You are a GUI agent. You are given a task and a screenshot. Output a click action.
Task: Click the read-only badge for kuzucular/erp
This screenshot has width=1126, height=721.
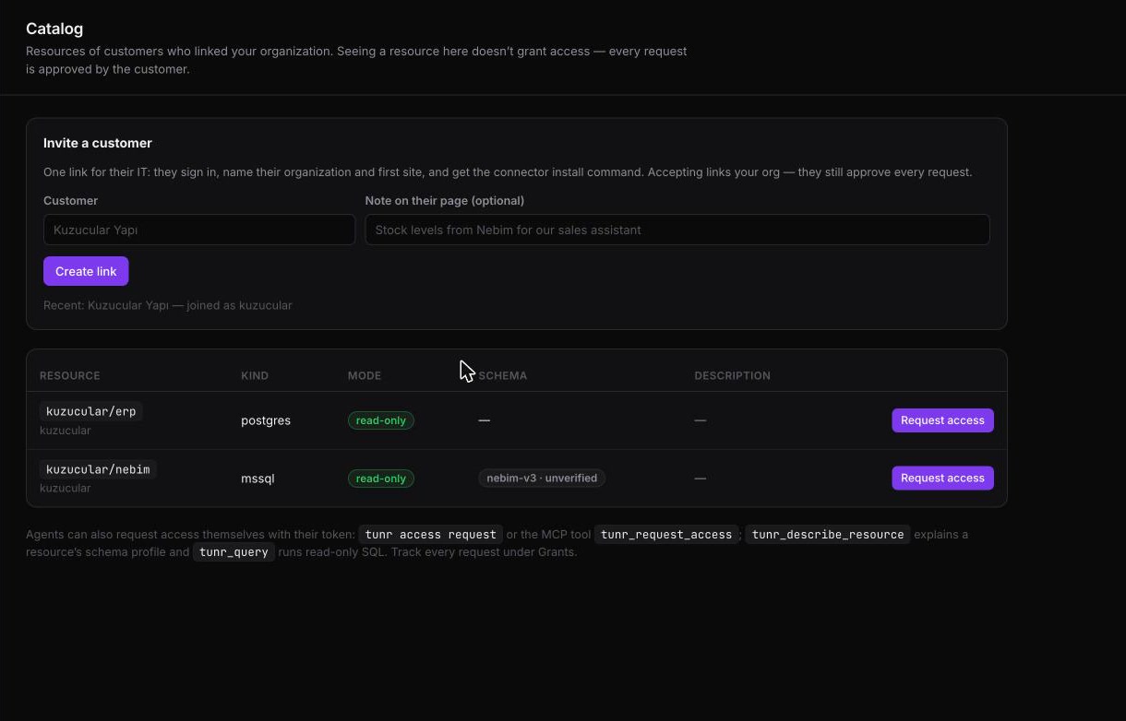[381, 420]
